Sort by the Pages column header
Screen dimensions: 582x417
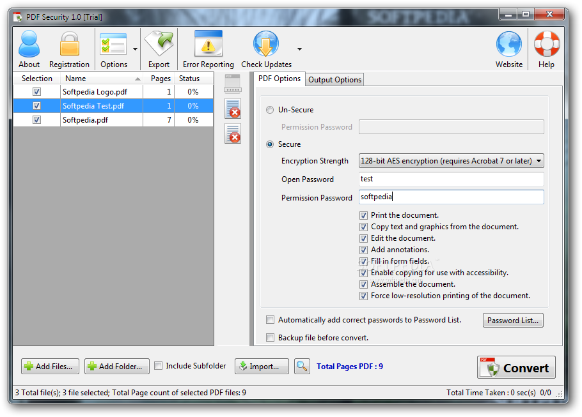point(159,79)
